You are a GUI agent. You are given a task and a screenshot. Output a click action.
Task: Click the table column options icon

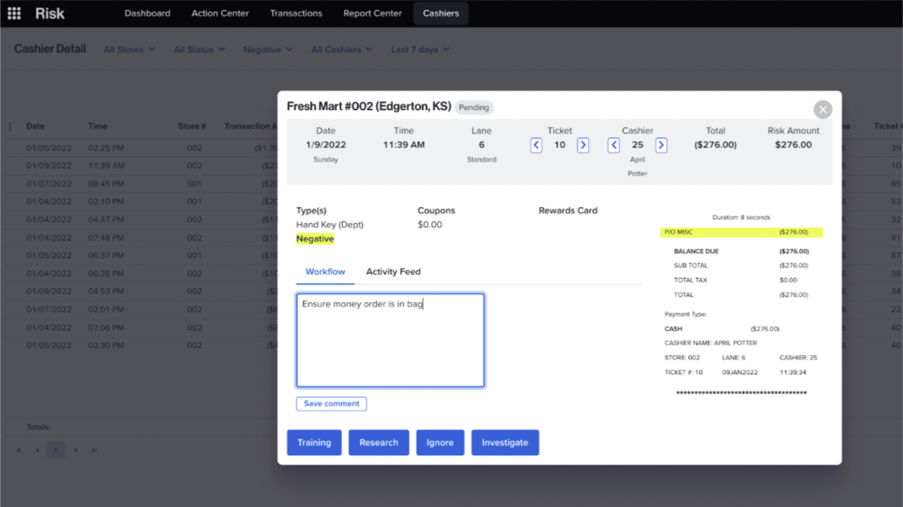pyautogui.click(x=10, y=127)
